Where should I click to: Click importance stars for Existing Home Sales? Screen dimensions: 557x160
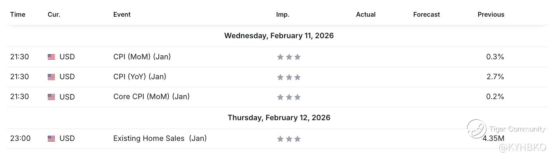289,139
